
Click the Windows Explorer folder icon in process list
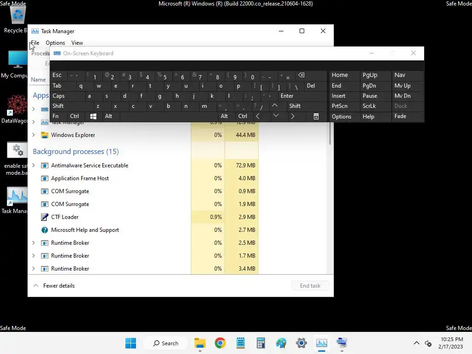45,135
